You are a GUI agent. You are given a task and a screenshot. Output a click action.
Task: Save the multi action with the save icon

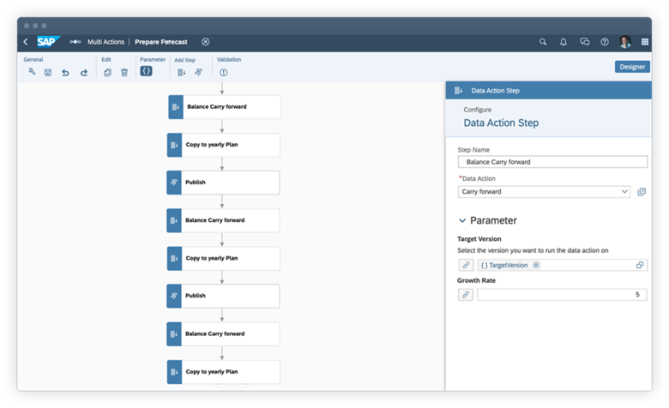pyautogui.click(x=48, y=73)
